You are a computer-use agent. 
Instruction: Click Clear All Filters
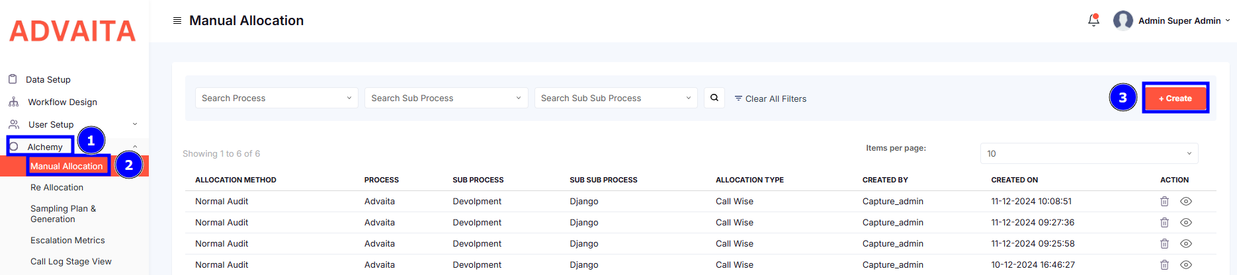point(771,98)
